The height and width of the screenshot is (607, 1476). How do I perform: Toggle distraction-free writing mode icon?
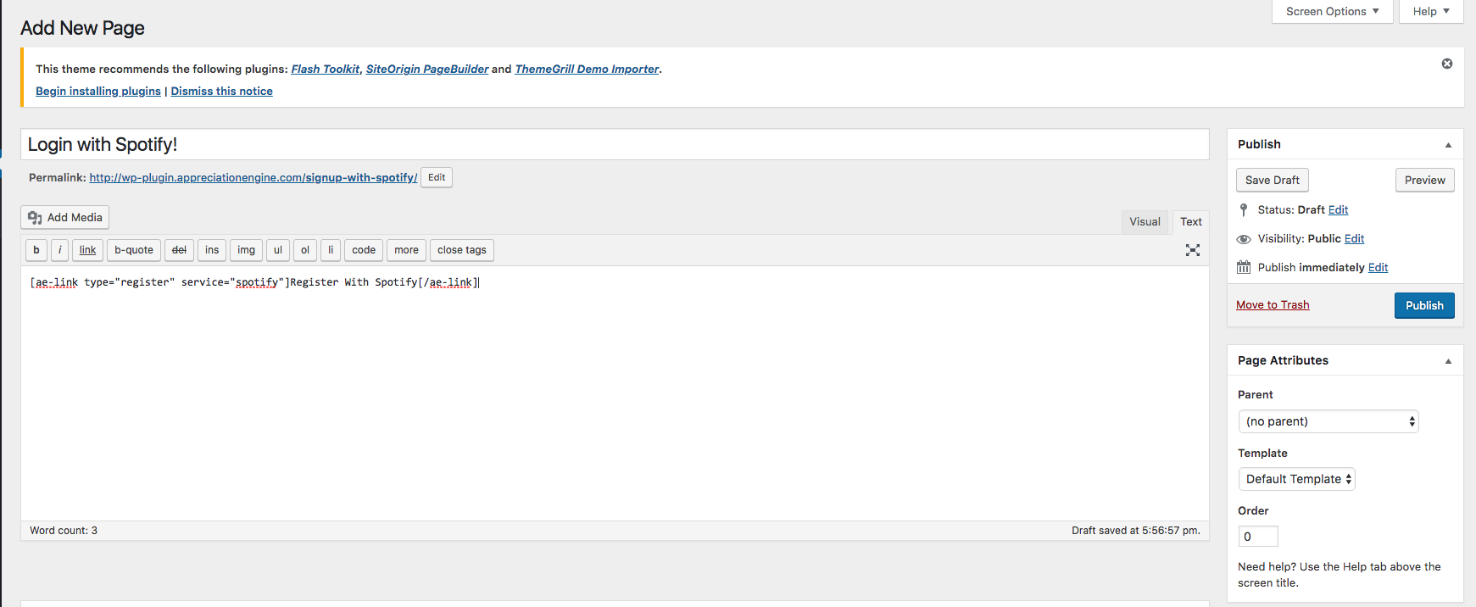pos(1193,250)
